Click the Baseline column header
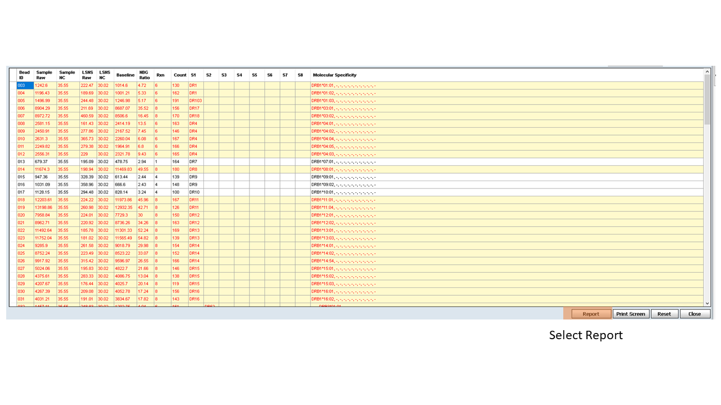 [x=125, y=75]
